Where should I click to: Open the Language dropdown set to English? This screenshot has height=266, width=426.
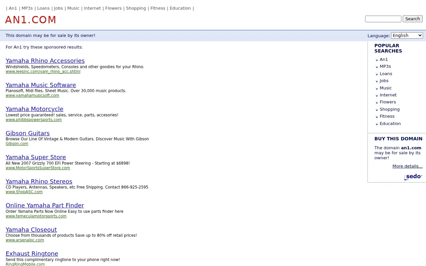coord(407,35)
